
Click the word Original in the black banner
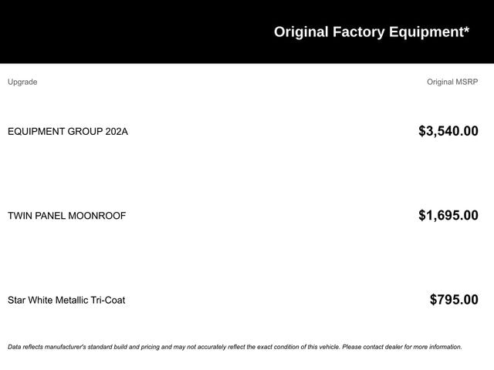point(301,32)
